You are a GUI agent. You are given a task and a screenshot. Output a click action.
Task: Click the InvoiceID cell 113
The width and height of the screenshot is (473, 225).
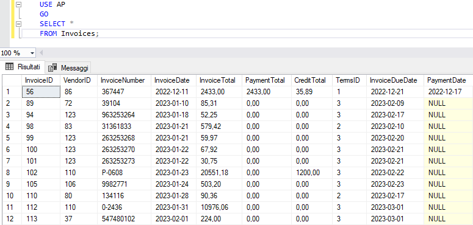41,219
